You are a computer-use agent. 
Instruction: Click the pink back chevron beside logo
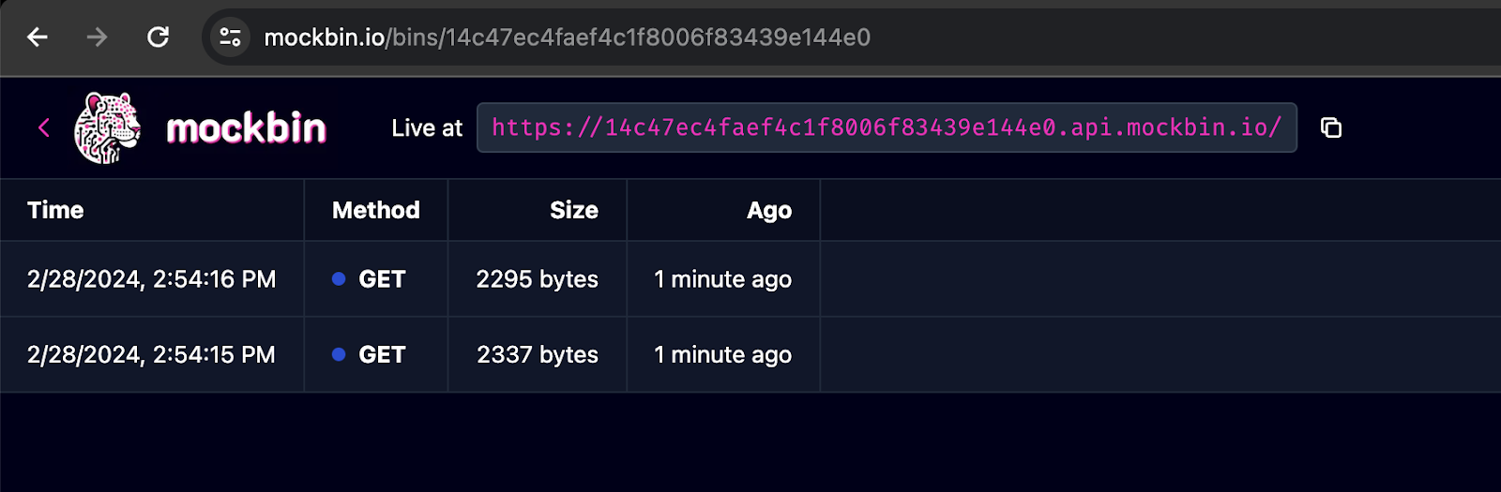43,127
